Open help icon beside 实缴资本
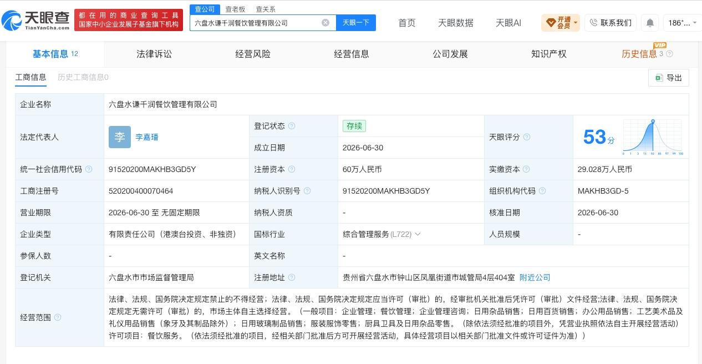This screenshot has width=702, height=364. point(527,169)
